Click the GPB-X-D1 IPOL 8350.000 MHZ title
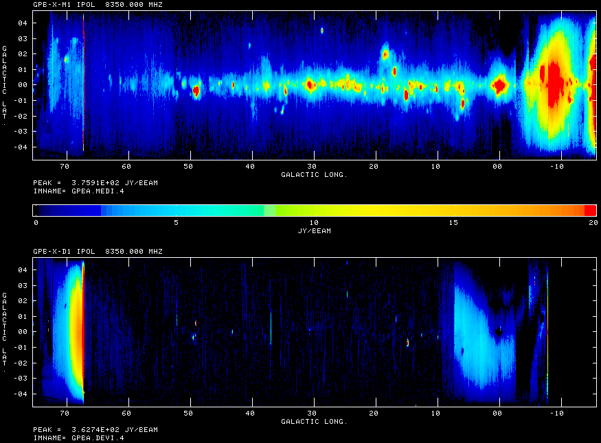601x443 pixels. (x=98, y=252)
